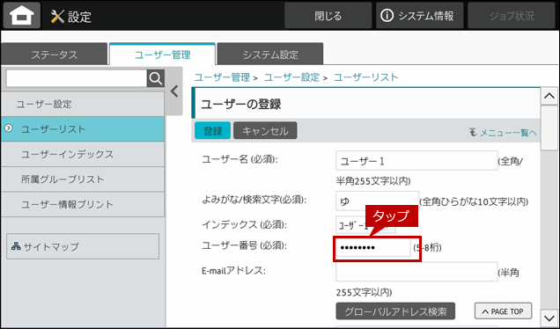Select ユーザーリスト in the sidebar
This screenshot has height=329, width=560.
tap(83, 129)
